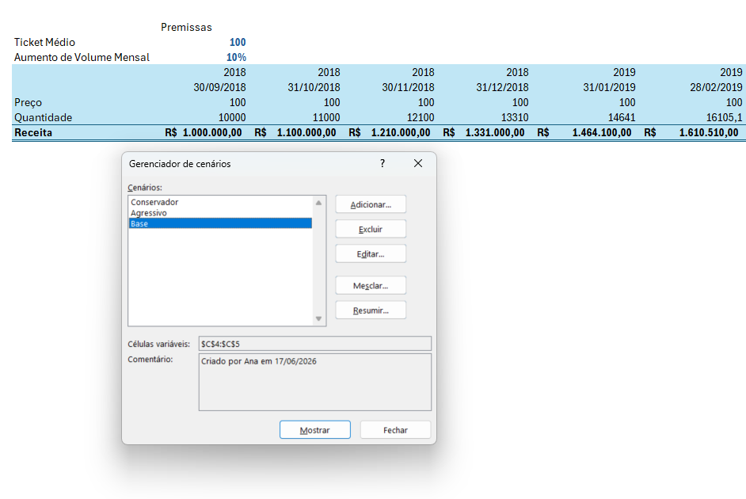Click the Preço row label
The height and width of the screenshot is (499, 746).
point(28,102)
